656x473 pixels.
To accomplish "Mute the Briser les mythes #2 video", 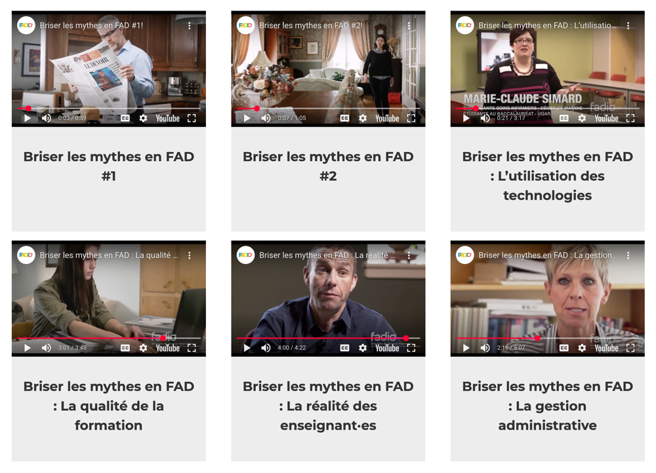I will pyautogui.click(x=266, y=118).
